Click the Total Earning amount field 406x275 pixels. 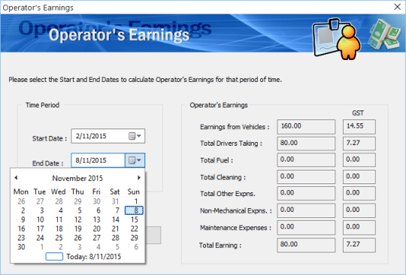click(306, 245)
